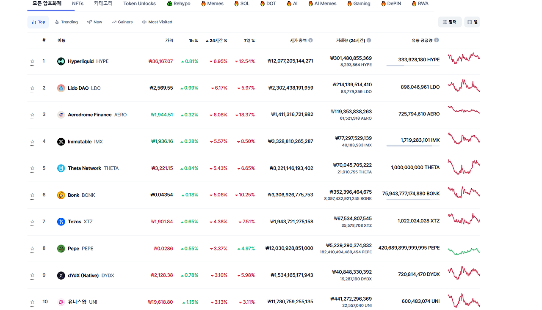The image size is (542, 310).
Task: Star Theta Network for watchlist
Action: tap(32, 168)
